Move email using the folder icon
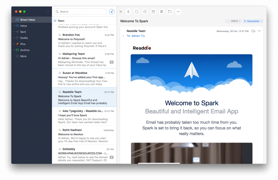Screen dimensions: 278x180 pos(170,12)
